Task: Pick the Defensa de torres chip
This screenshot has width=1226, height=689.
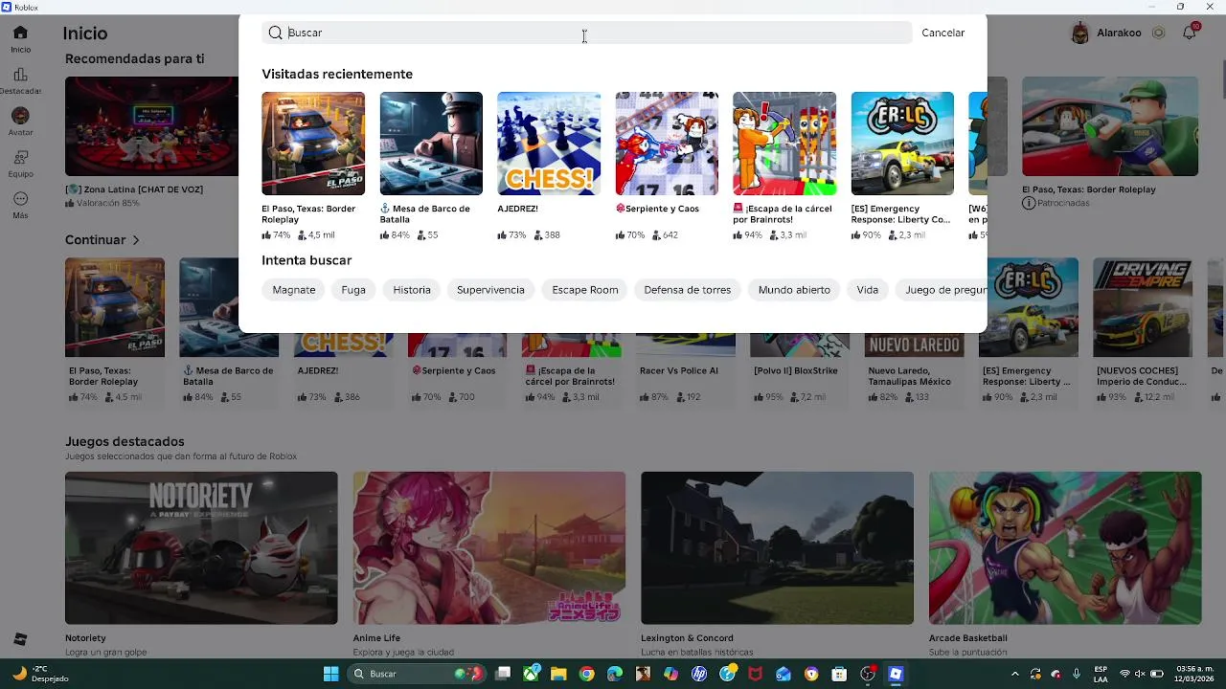Action: point(687,290)
